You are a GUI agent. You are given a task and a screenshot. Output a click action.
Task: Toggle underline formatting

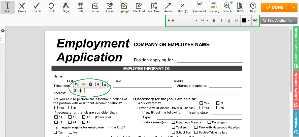click(x=229, y=20)
